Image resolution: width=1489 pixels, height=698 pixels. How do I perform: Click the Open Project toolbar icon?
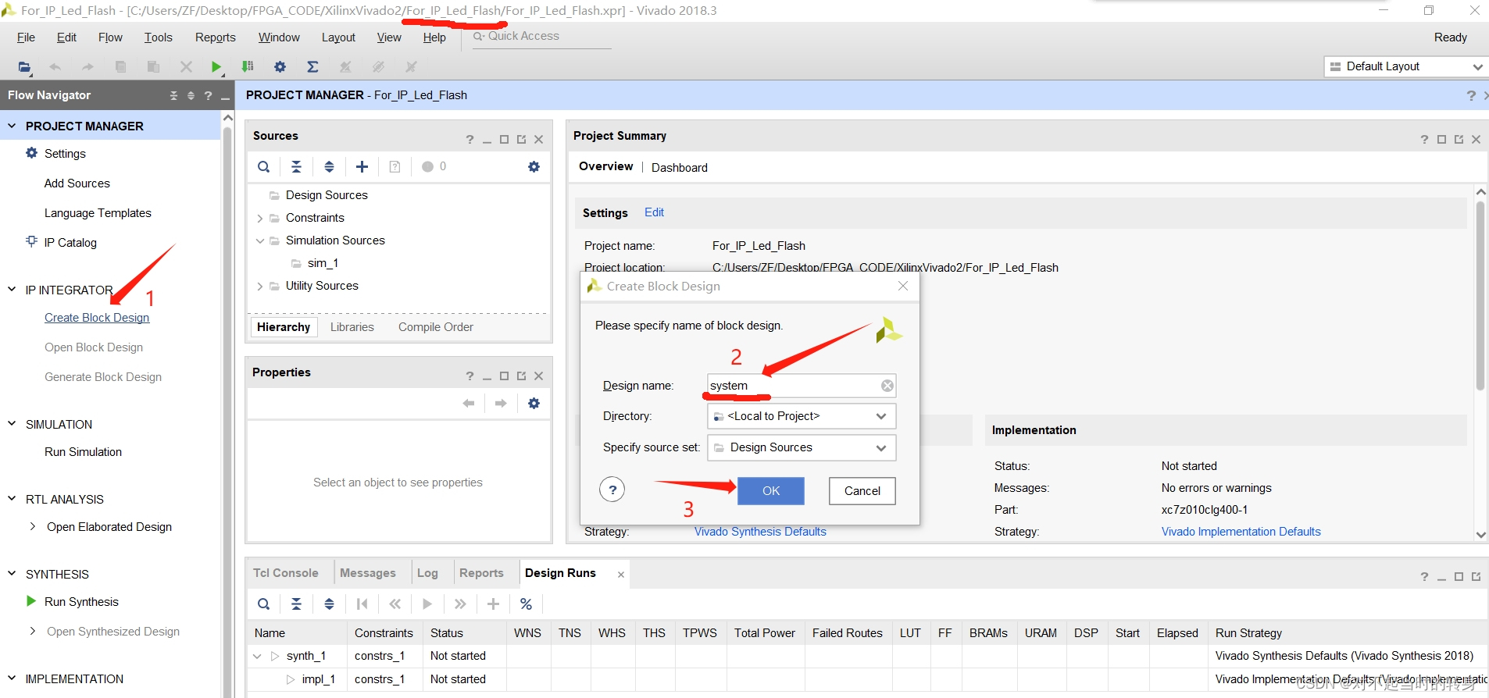point(24,67)
